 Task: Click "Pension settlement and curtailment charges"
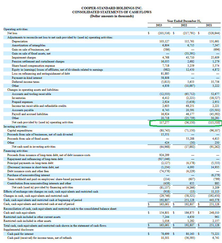38,62
